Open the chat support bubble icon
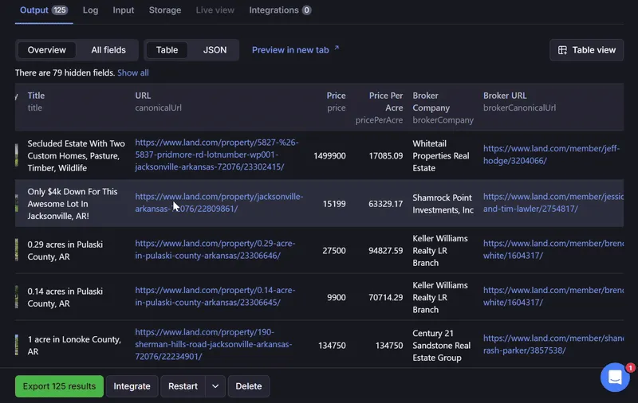 (615, 377)
